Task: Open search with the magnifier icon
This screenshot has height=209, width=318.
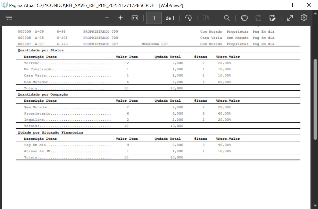Action: pyautogui.click(x=227, y=18)
